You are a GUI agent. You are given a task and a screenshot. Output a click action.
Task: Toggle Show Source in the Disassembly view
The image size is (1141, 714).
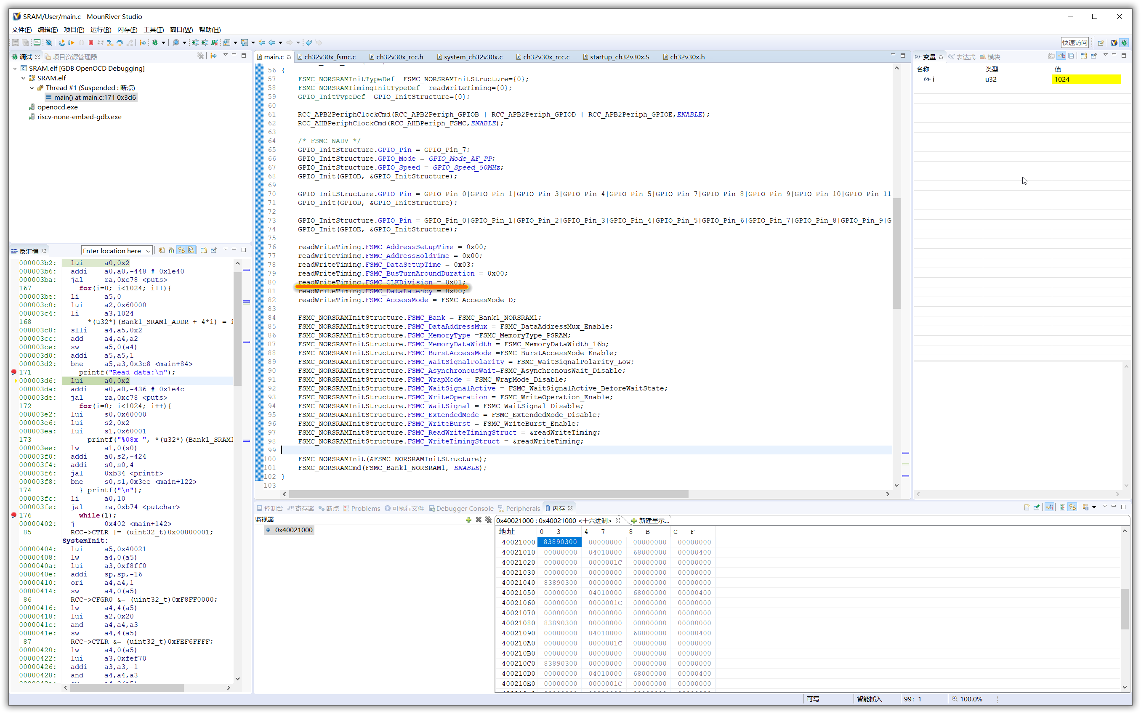point(191,250)
